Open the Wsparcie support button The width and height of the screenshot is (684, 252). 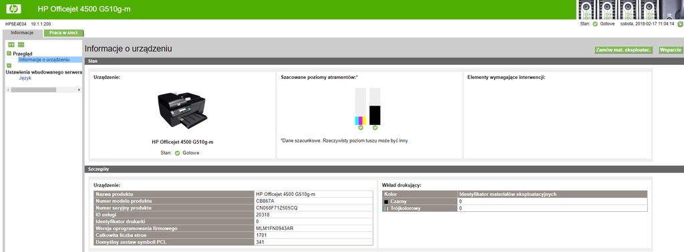[x=671, y=49]
